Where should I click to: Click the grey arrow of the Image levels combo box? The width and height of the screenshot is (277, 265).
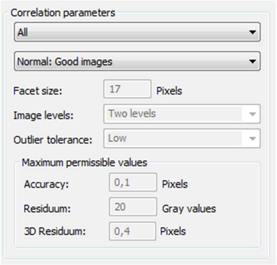(252, 114)
